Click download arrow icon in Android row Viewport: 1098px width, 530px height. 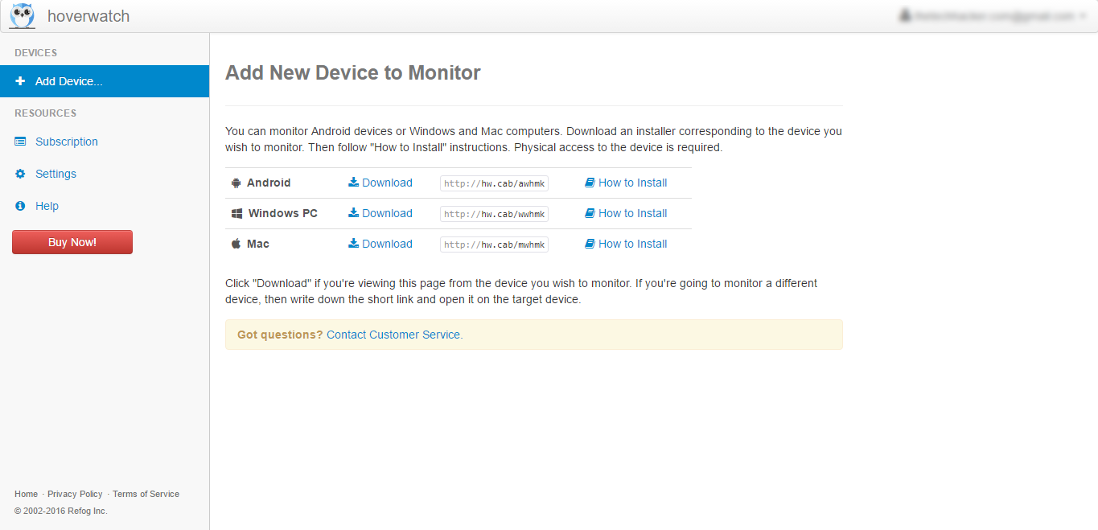coord(353,183)
